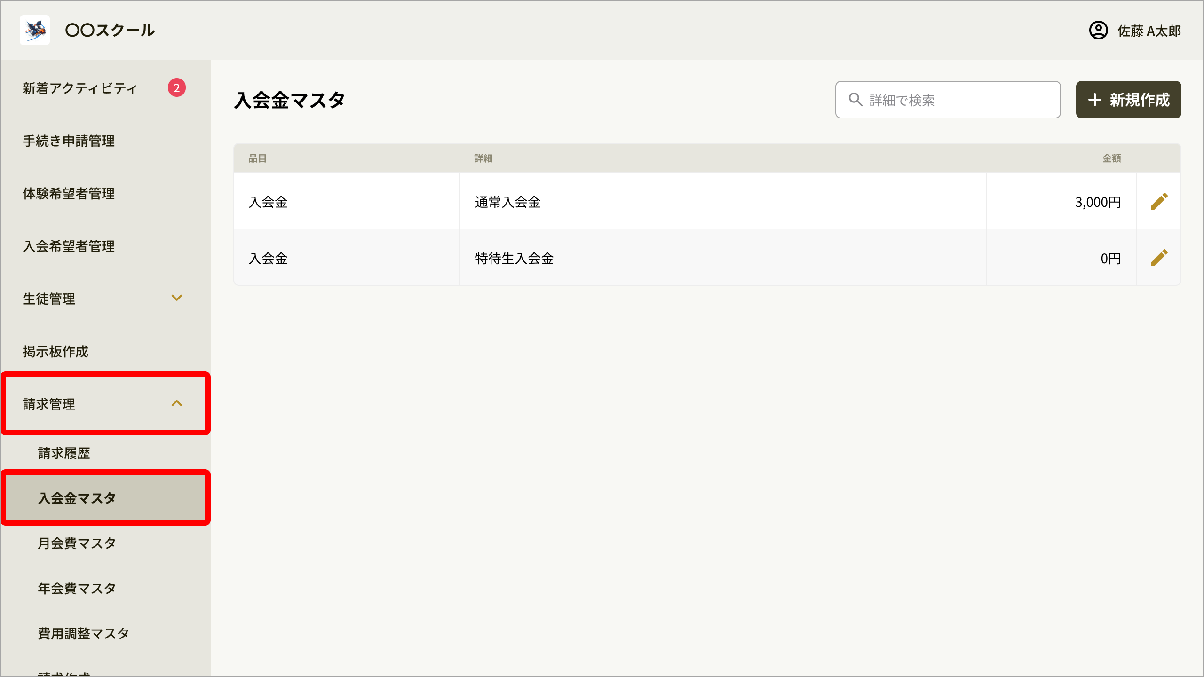Click 入会金 in the 通常入会金 row
Screen dimensions: 1204x677
[x=268, y=202]
